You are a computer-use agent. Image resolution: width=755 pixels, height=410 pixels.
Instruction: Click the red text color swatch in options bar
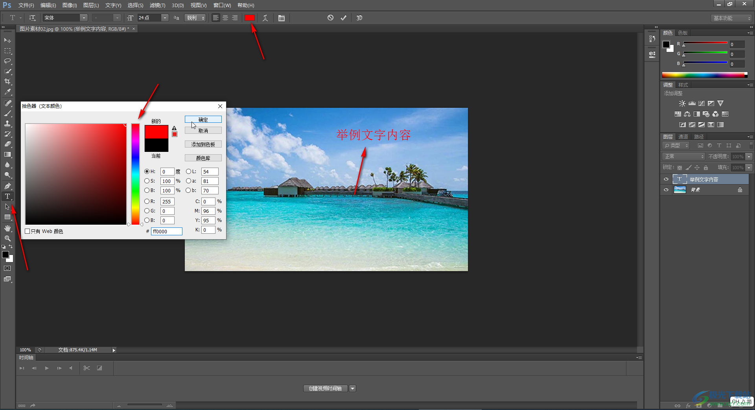(x=250, y=18)
